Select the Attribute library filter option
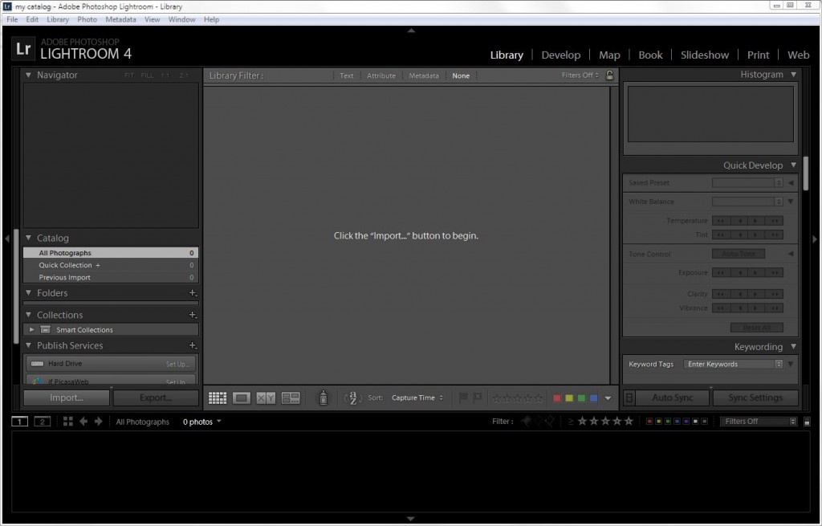This screenshot has width=822, height=526. tap(381, 75)
